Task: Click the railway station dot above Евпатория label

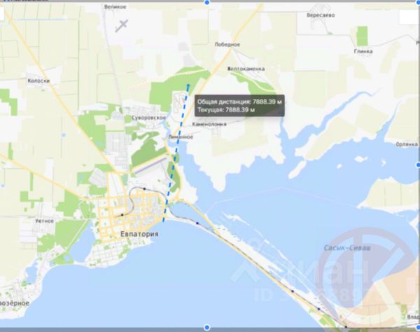Action: click(122, 214)
